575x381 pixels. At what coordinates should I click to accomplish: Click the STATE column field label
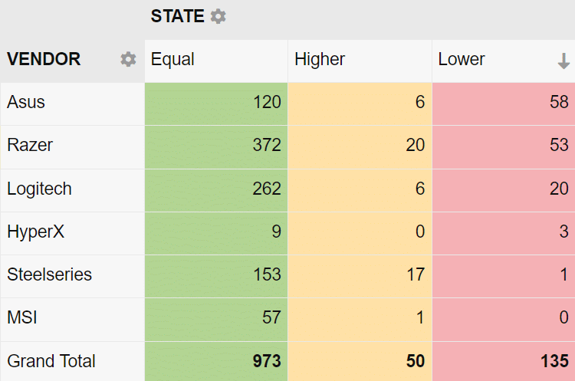177,16
